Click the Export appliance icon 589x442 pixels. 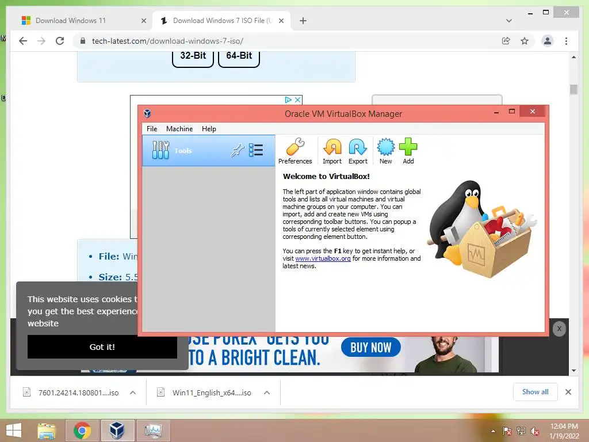[358, 151]
